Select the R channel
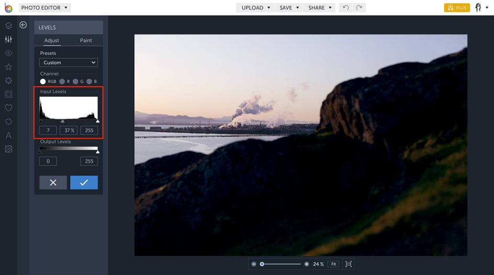Screen dimensions: 494x275 tap(62, 82)
